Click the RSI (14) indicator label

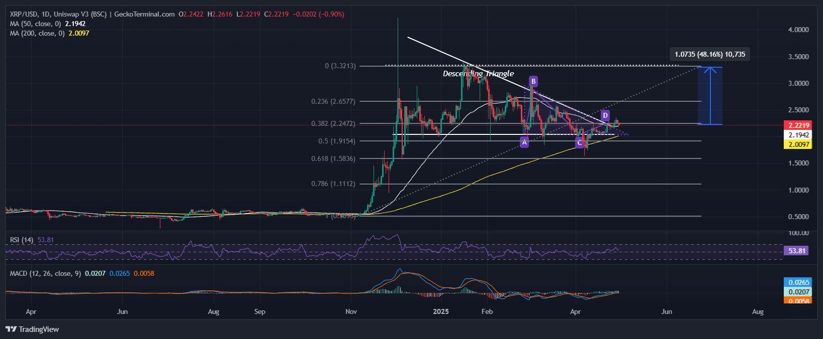[22, 240]
